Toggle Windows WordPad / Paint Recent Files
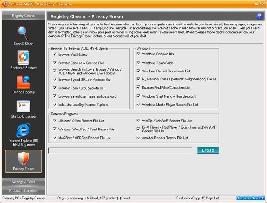The height and width of the screenshot is (203, 267). tap(55, 129)
